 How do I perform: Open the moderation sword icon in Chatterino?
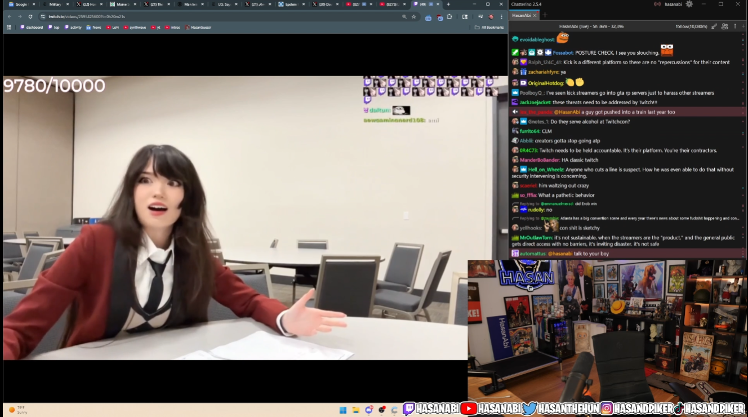pos(714,26)
